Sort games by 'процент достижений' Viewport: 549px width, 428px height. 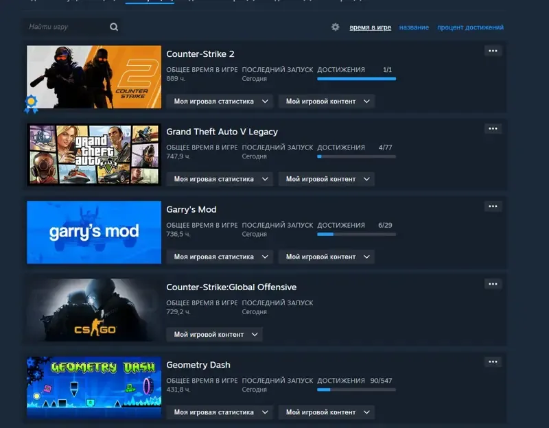click(x=470, y=27)
